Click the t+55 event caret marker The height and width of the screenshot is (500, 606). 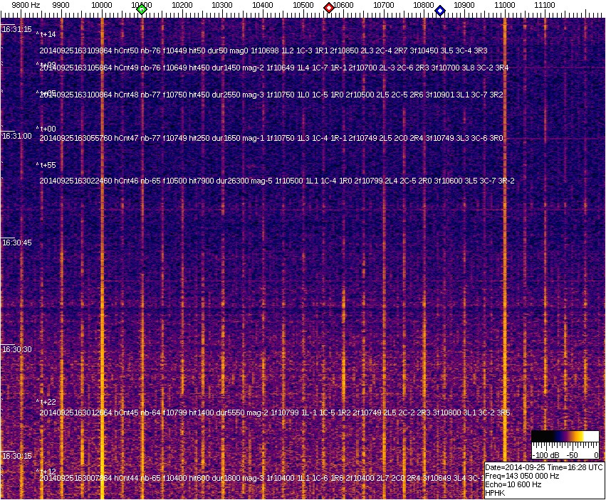[46, 165]
